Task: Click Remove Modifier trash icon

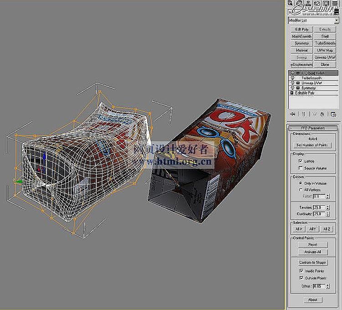Action: coord(322,114)
